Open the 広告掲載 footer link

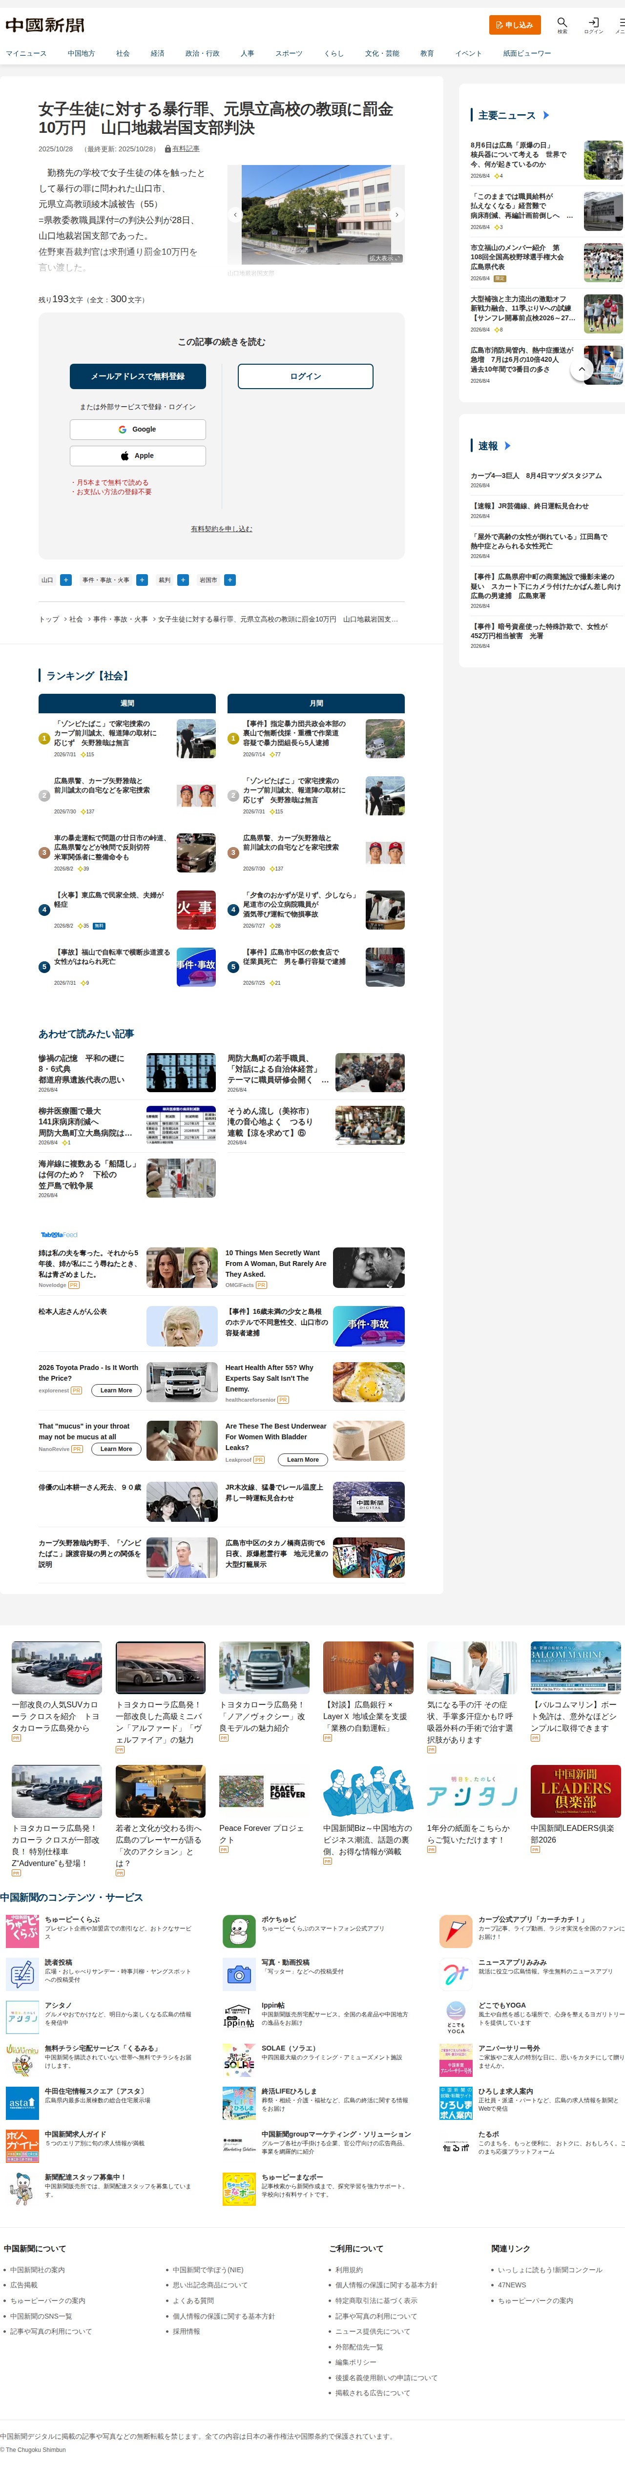coord(24,2286)
